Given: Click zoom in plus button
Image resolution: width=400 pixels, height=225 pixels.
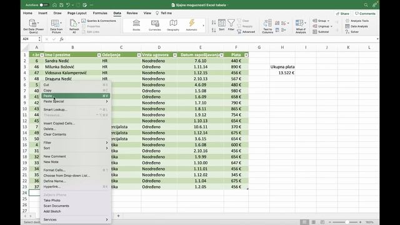Looking at the screenshot, I should tap(360, 222).
